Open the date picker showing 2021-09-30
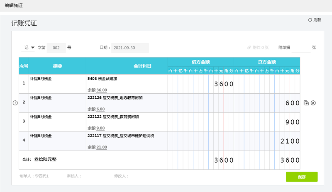332x192 pixels. [x=130, y=48]
